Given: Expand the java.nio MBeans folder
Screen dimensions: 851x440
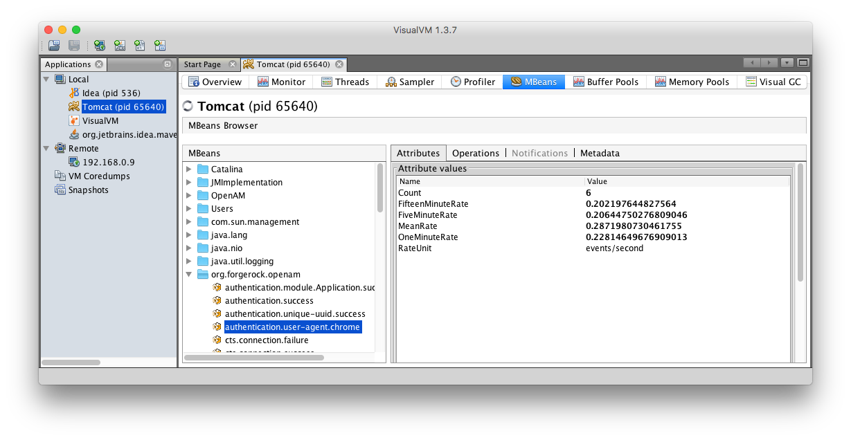Looking at the screenshot, I should 189,248.
